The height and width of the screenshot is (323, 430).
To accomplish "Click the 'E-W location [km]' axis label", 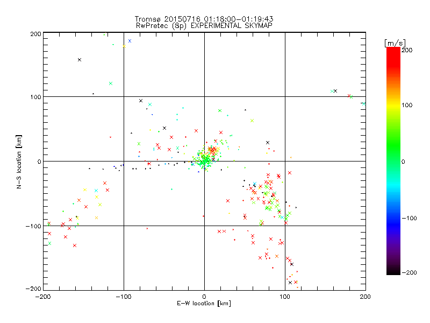I will (x=204, y=304).
